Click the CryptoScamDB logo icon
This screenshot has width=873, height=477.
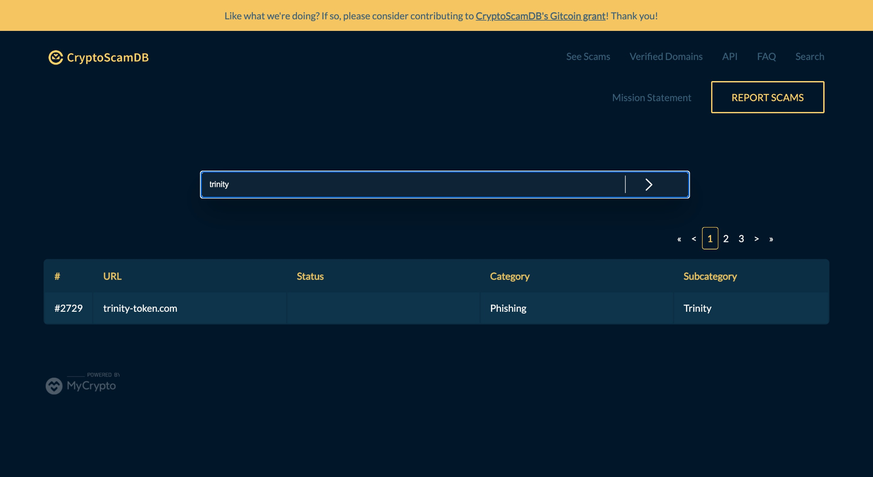click(56, 57)
